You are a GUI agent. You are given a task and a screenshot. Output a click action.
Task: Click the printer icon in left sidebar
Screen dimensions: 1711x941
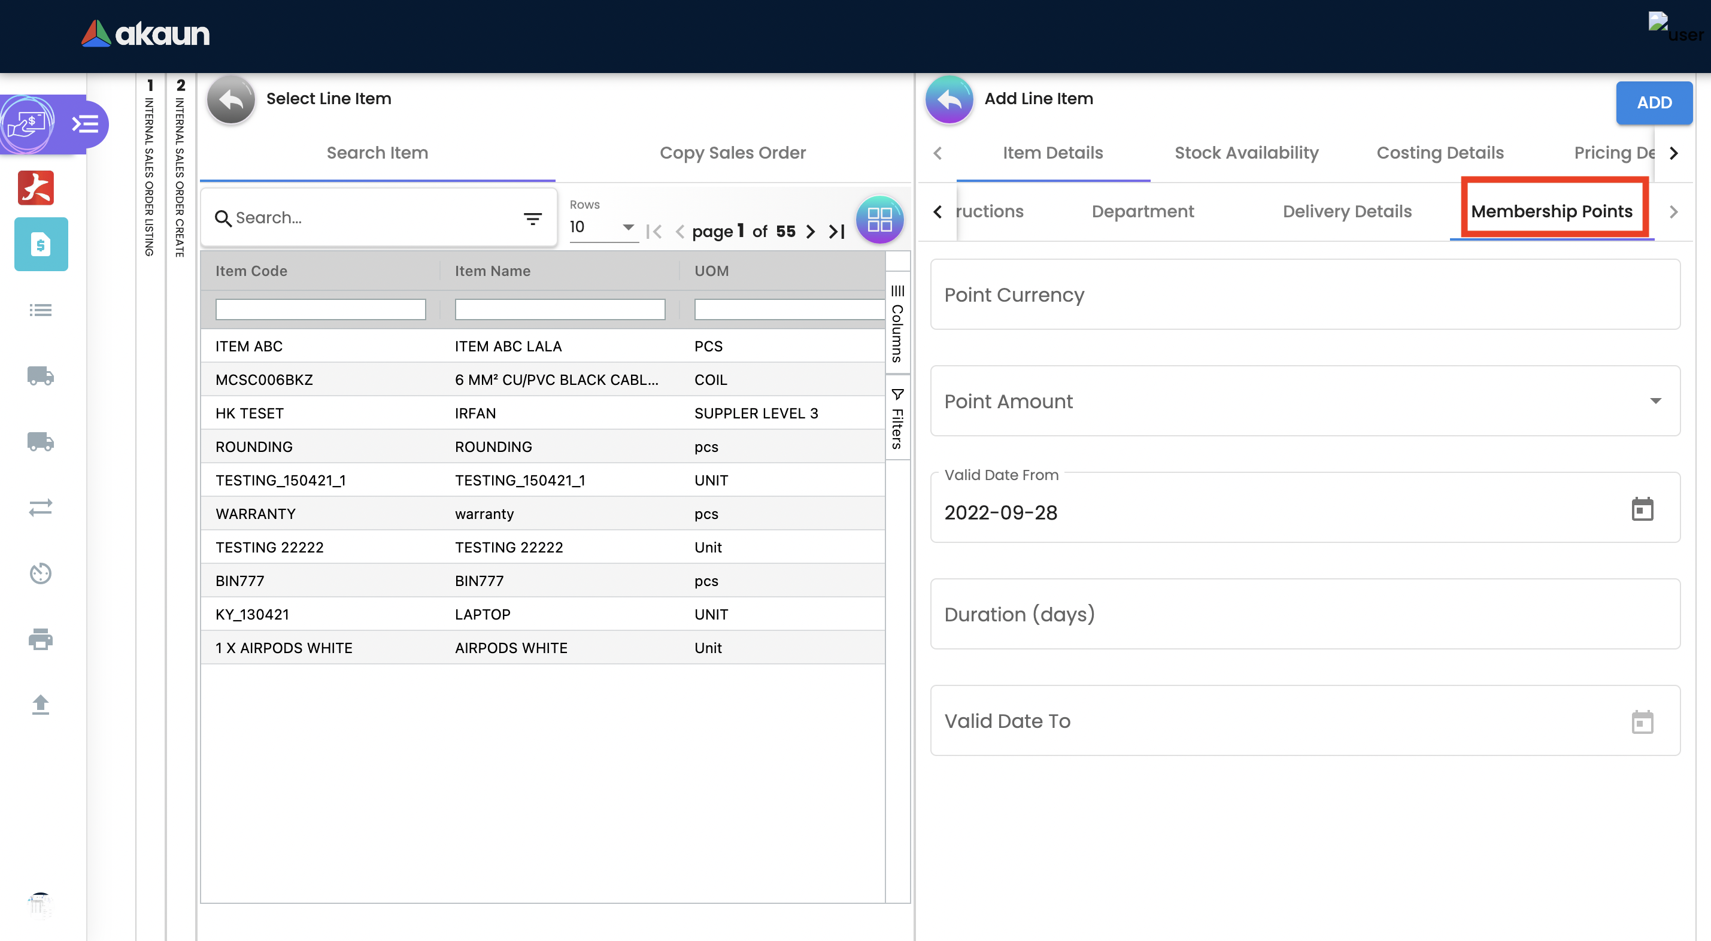(x=41, y=639)
